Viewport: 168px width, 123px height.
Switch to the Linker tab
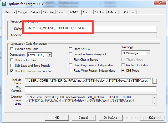(x=100, y=12)
